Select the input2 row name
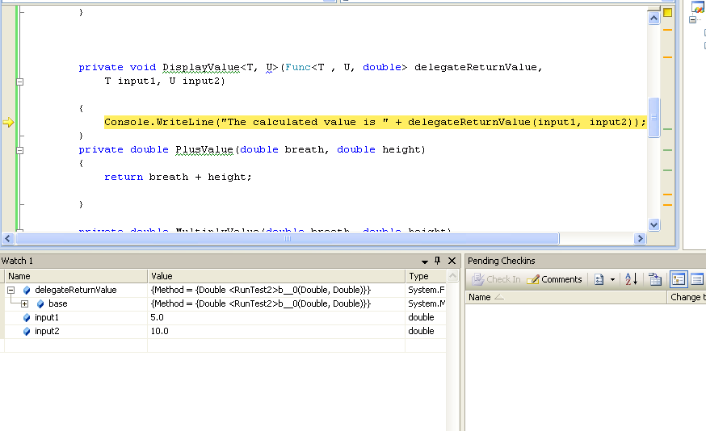 47,331
